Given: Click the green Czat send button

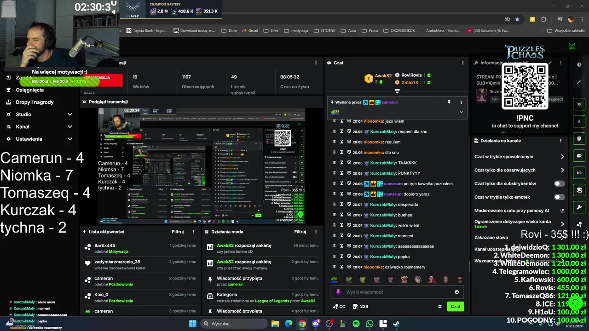Looking at the screenshot, I should 455,307.
